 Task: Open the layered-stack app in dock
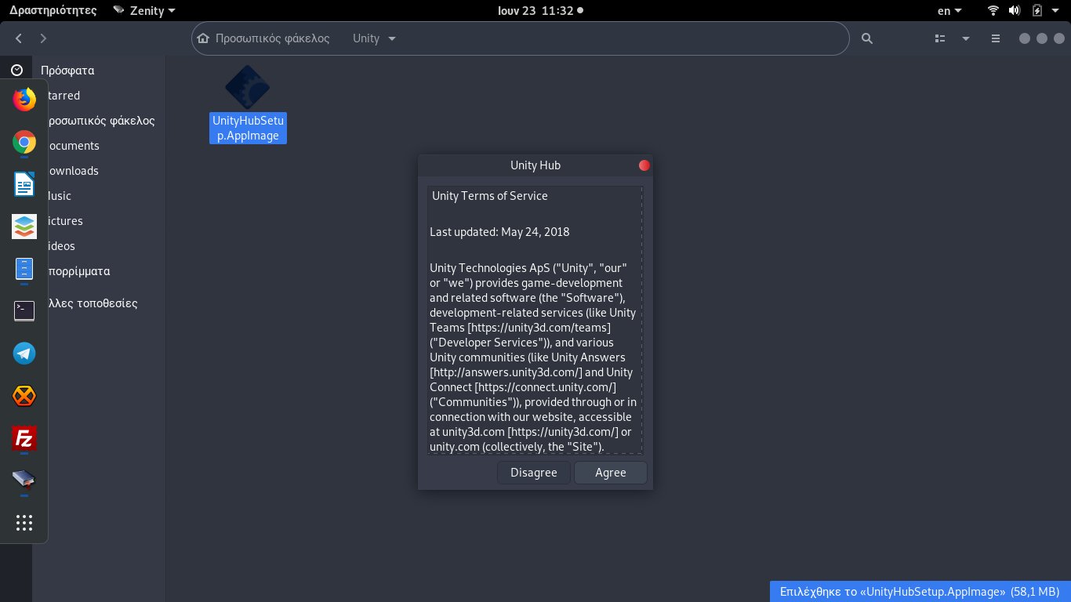click(x=24, y=227)
